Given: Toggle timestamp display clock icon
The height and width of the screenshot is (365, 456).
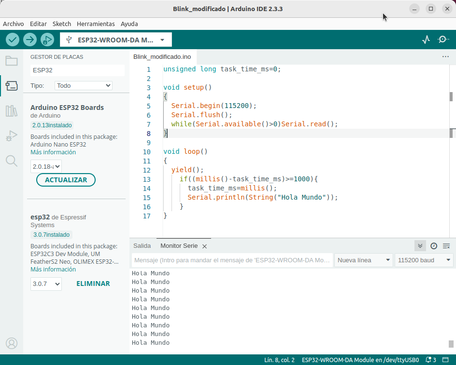Looking at the screenshot, I should tap(434, 246).
